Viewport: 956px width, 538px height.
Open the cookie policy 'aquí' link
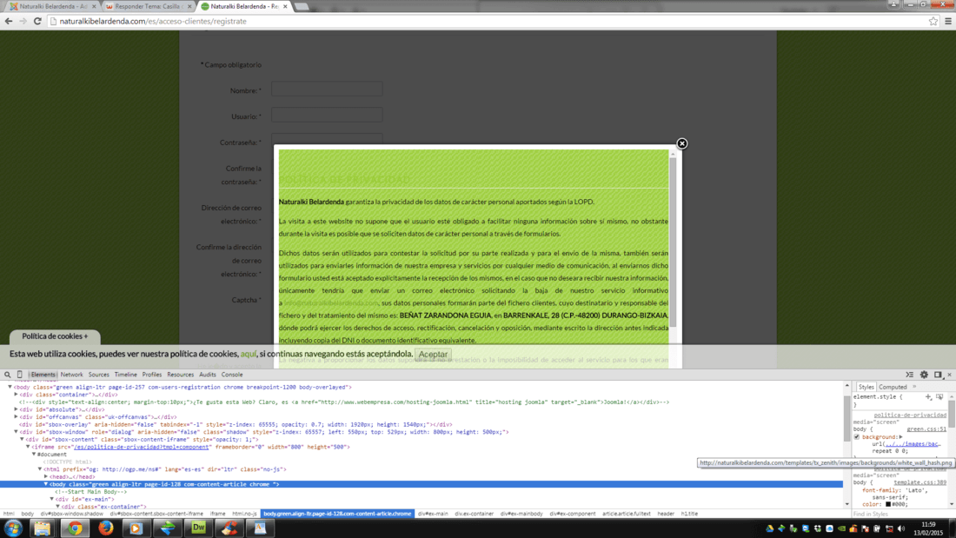[x=249, y=354]
